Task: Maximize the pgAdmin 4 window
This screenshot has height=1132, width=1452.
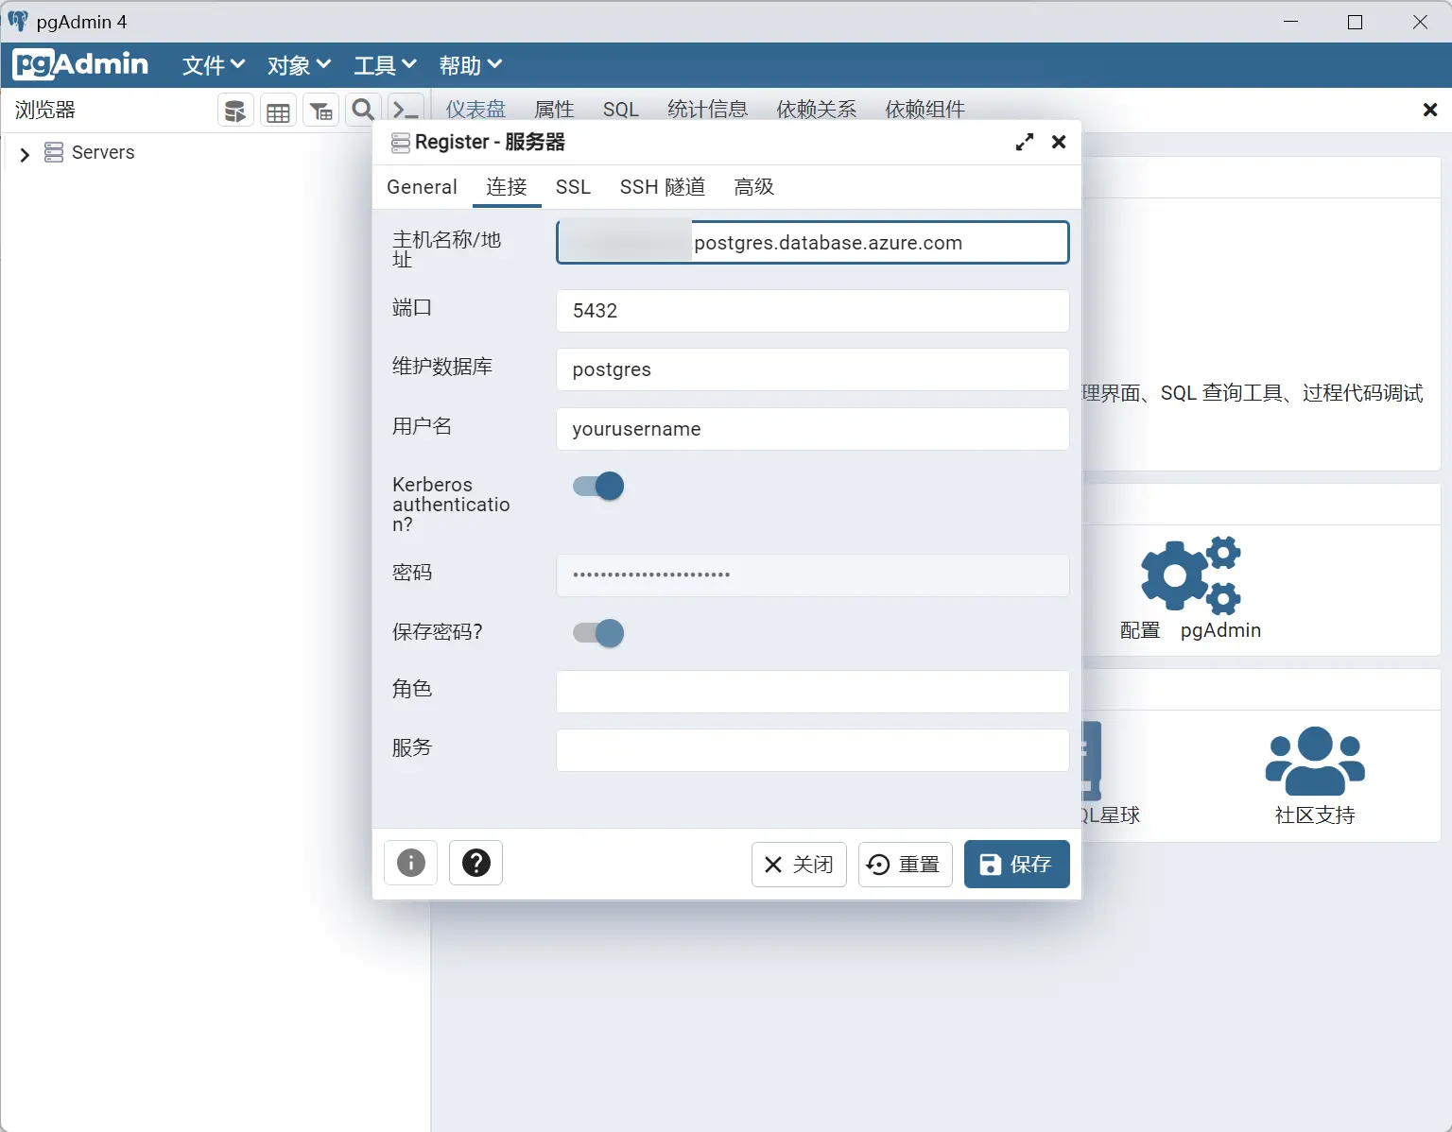Action: 1355,22
